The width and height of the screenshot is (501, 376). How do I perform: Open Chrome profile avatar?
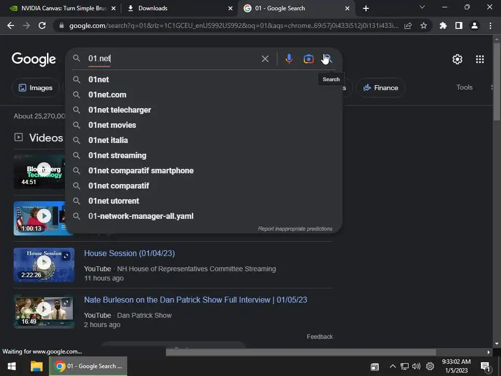tap(474, 25)
